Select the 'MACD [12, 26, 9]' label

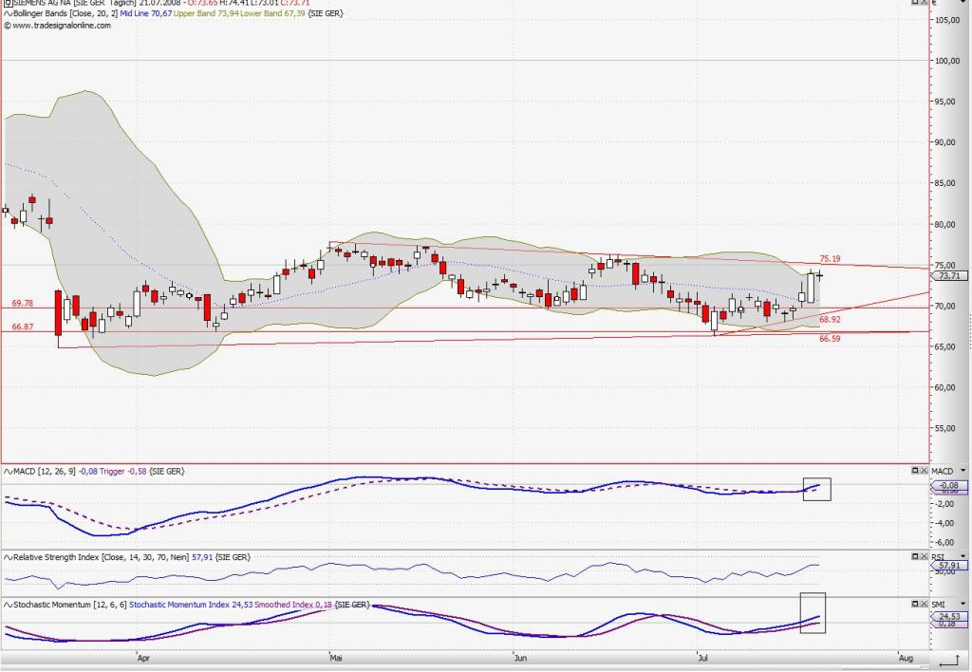pos(45,472)
